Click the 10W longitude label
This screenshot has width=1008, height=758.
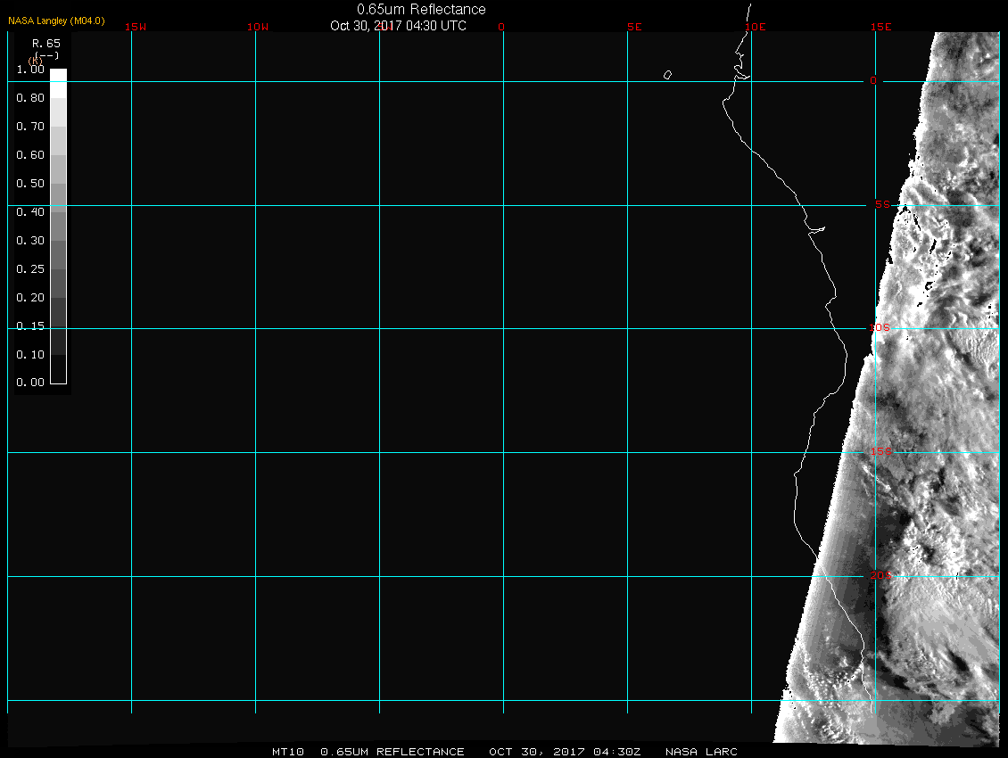click(x=258, y=27)
